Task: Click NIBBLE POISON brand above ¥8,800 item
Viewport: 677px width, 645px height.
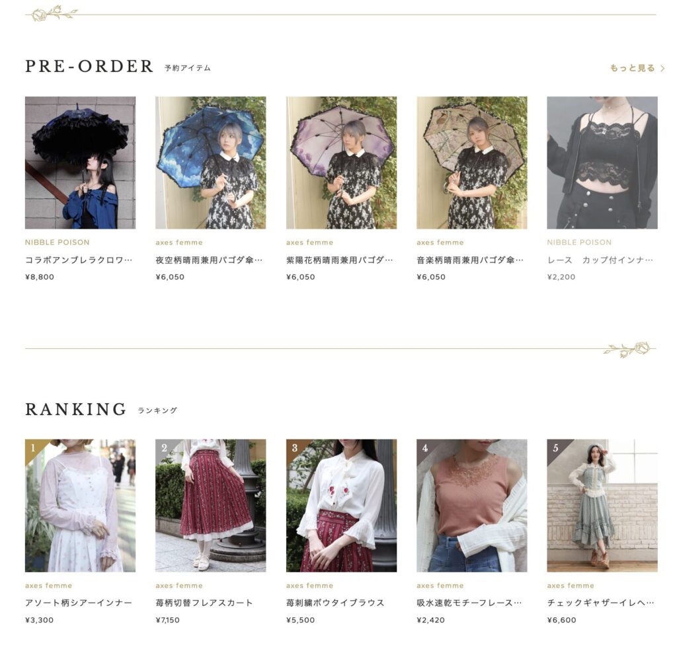Action: click(x=57, y=242)
